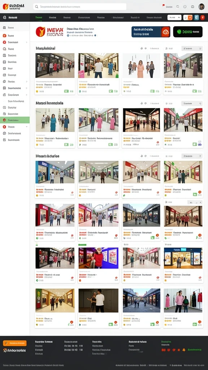Open the sort dropdown in the first section header
Viewport: 208px width, 370px height.
tap(192, 48)
